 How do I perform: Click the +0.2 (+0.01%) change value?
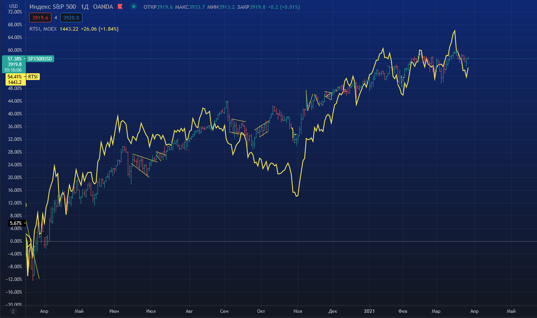point(284,7)
